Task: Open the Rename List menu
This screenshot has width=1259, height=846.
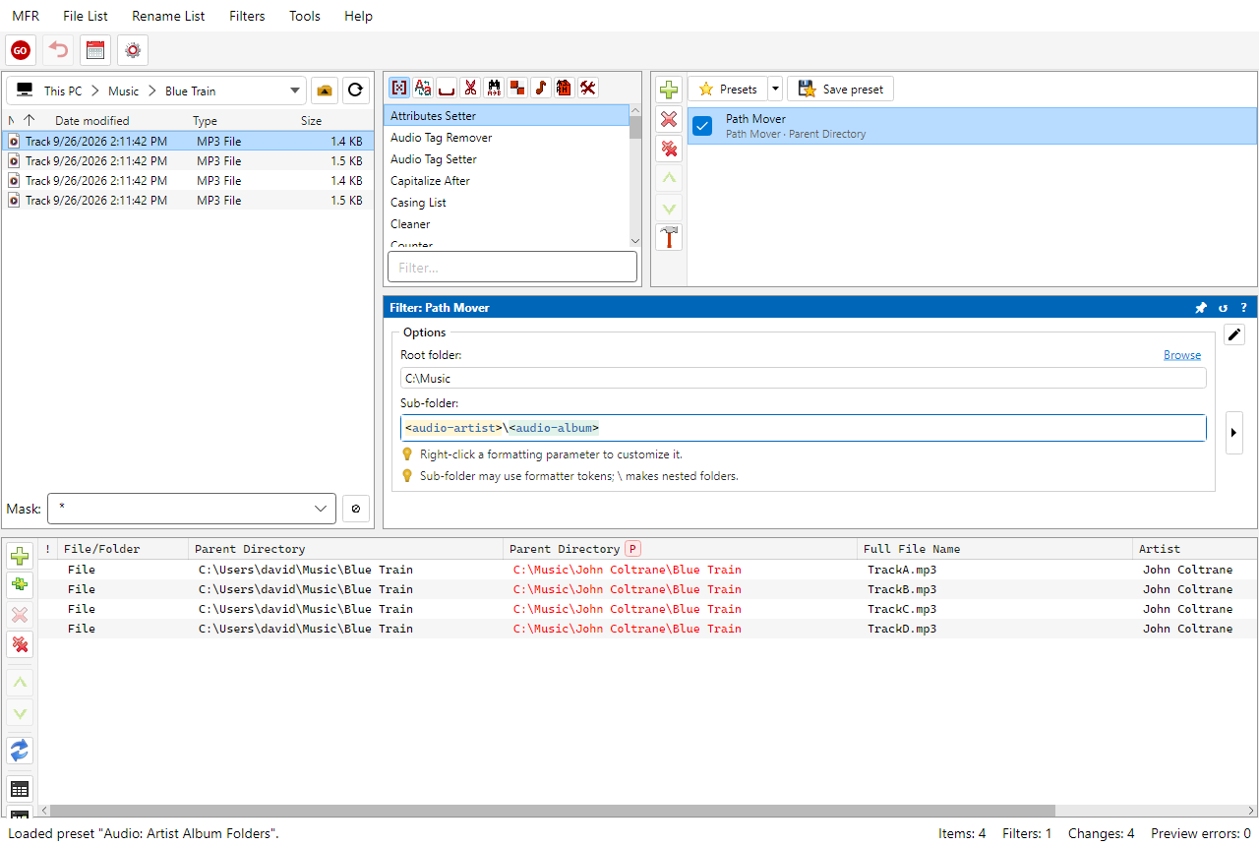Action: coord(168,16)
